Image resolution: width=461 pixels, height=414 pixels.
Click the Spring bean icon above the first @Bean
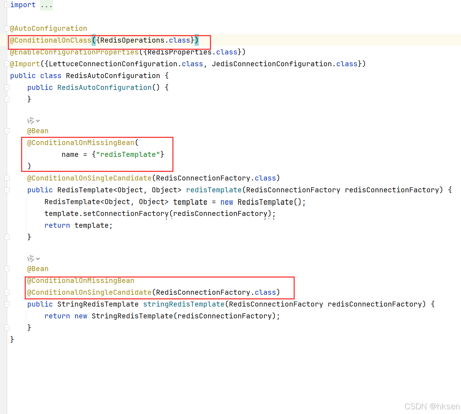30,121
